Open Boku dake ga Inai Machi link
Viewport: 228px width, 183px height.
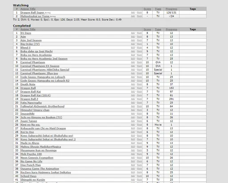[37, 52]
